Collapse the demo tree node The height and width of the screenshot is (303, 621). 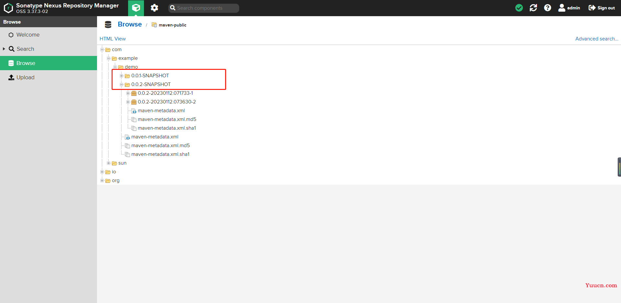point(115,67)
